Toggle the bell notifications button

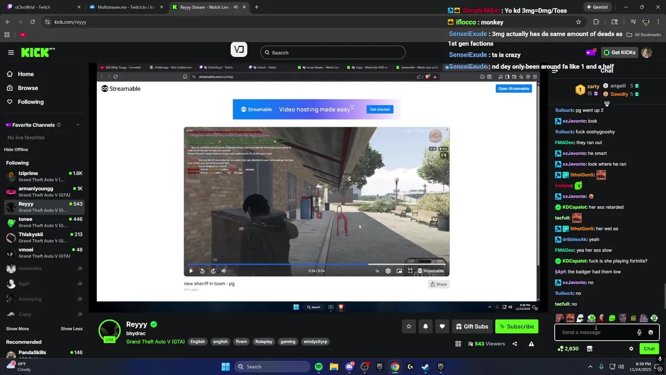pyautogui.click(x=426, y=327)
